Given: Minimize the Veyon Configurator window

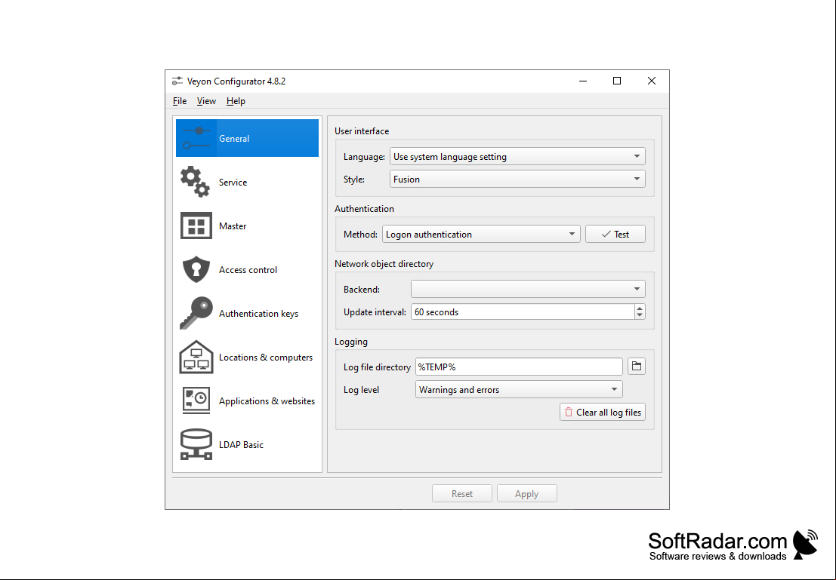Looking at the screenshot, I should tap(583, 81).
